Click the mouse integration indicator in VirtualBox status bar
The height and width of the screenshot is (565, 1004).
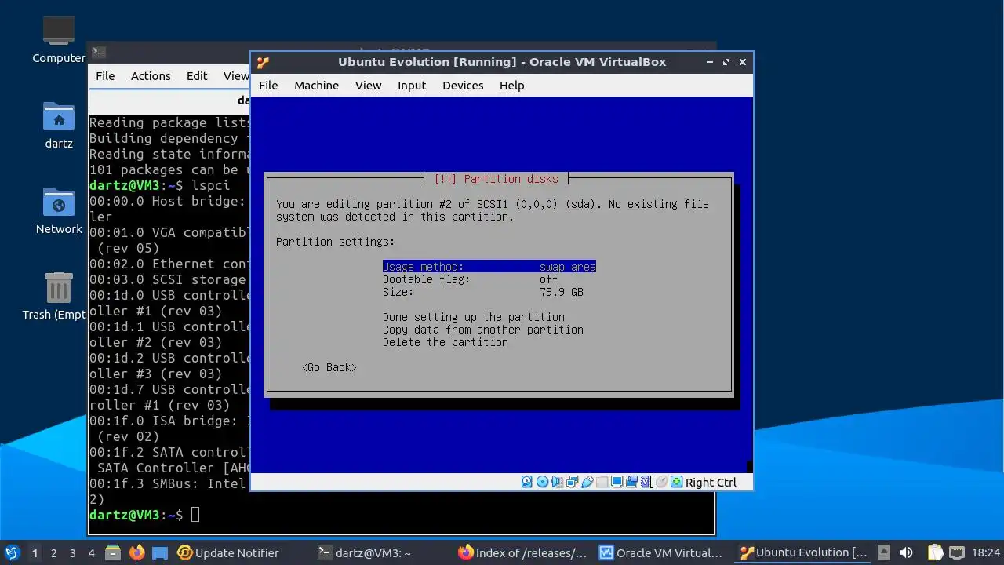click(x=661, y=482)
